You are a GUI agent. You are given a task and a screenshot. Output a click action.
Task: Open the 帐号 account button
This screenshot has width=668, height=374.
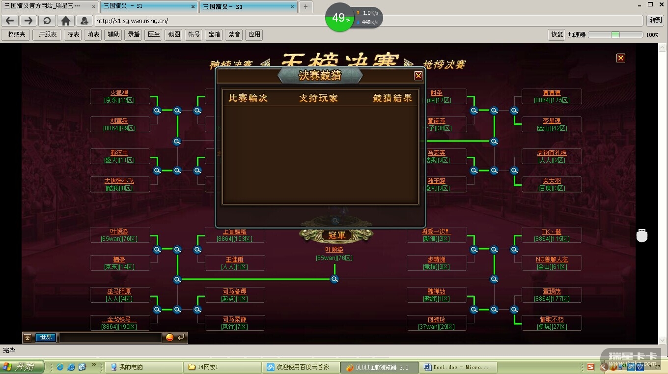194,34
